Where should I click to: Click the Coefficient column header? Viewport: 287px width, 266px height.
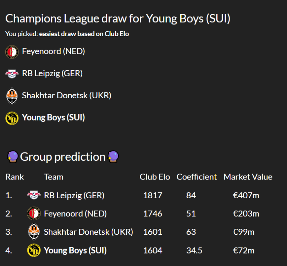click(197, 177)
